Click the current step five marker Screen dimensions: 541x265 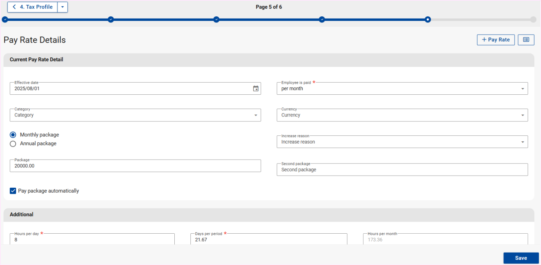tap(428, 20)
